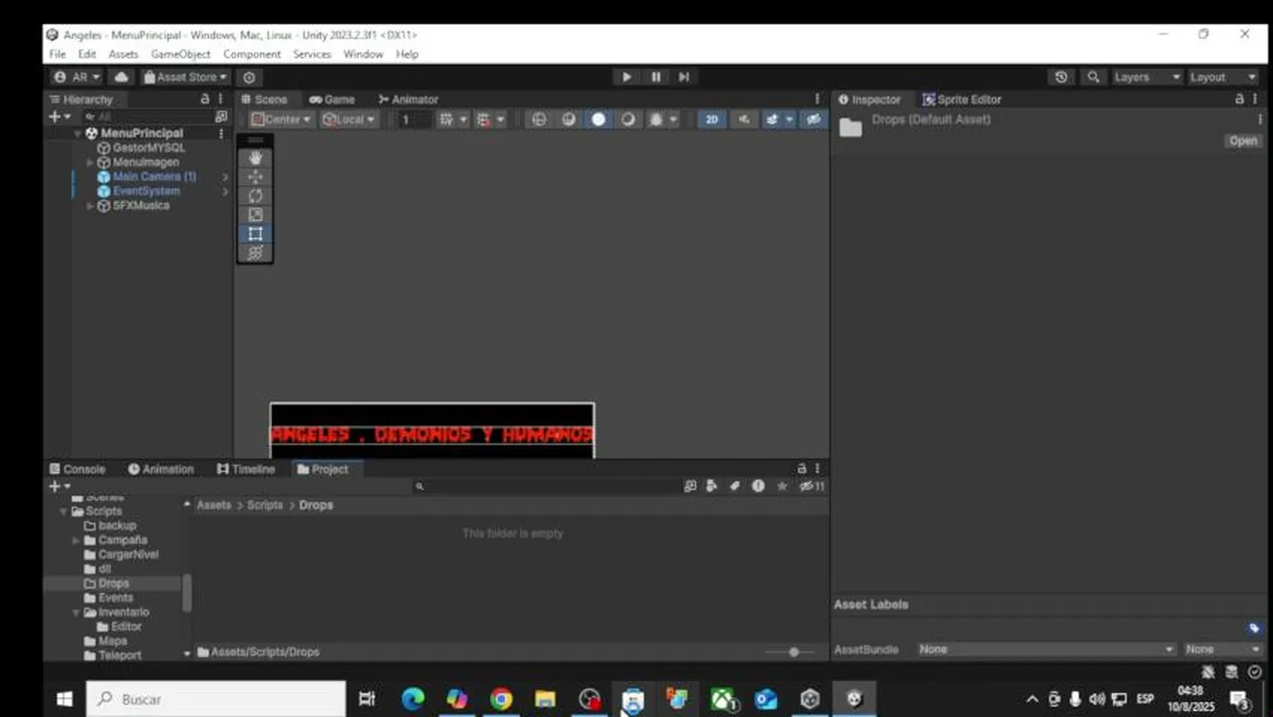The height and width of the screenshot is (717, 1273).
Task: Open the Local handle rotation dropdown
Action: pos(349,119)
